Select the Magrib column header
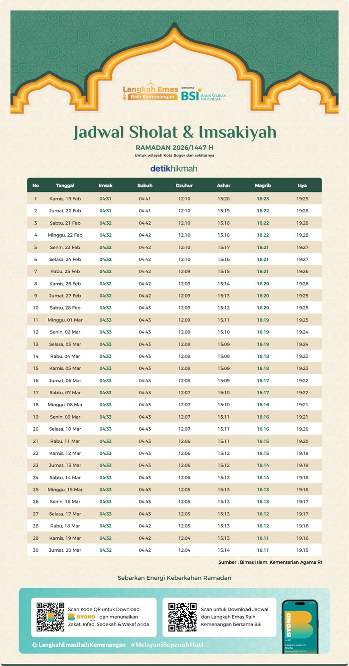The image size is (349, 666). (x=263, y=185)
